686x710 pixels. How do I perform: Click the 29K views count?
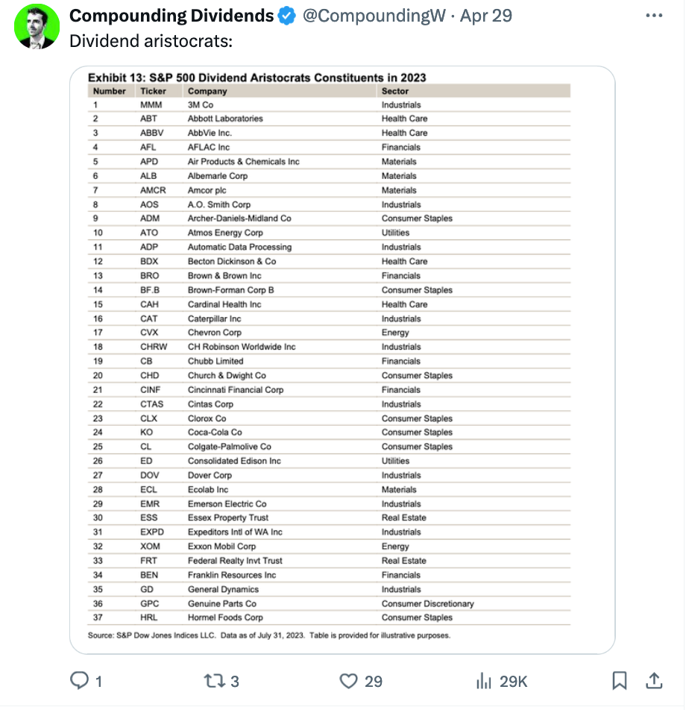[512, 681]
